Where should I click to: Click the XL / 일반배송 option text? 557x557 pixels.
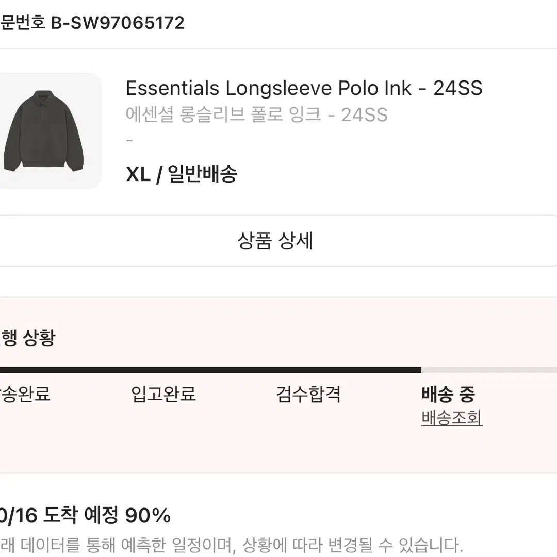182,174
